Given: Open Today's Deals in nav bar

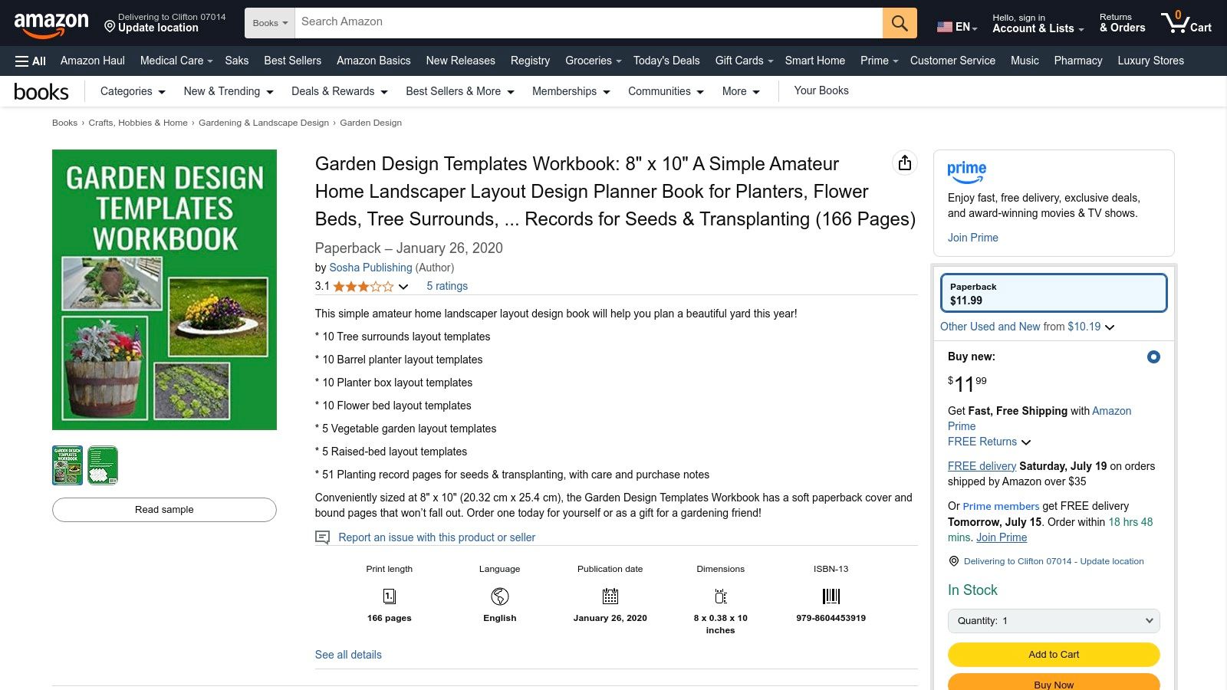Looking at the screenshot, I should coord(666,61).
